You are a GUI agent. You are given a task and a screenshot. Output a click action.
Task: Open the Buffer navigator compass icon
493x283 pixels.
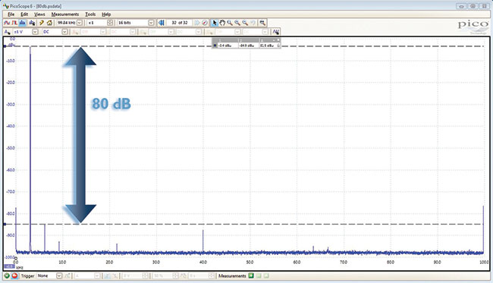coord(205,23)
